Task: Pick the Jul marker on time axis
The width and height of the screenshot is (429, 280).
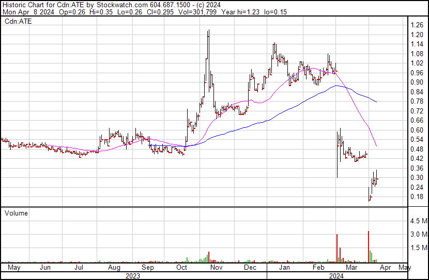Action: (x=80, y=268)
